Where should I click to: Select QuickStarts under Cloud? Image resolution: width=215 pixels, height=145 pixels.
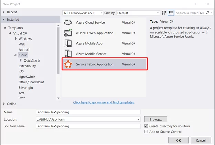(x=32, y=60)
